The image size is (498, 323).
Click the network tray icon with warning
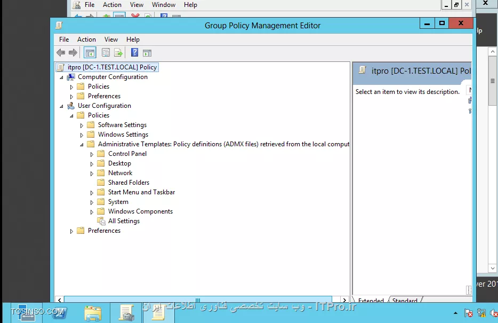[x=481, y=313]
